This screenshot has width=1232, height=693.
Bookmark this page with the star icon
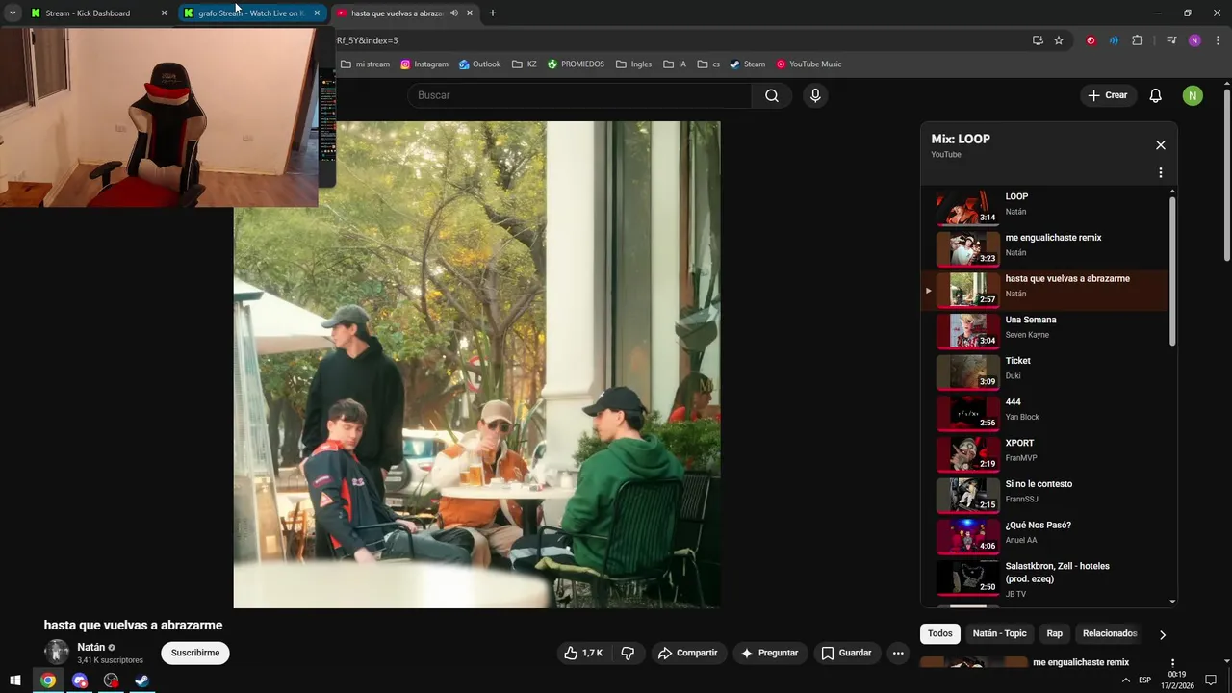[1059, 40]
